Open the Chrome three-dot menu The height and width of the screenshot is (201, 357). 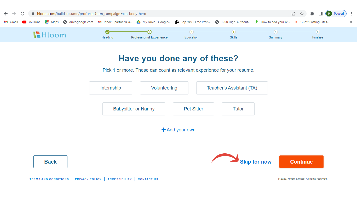click(351, 14)
